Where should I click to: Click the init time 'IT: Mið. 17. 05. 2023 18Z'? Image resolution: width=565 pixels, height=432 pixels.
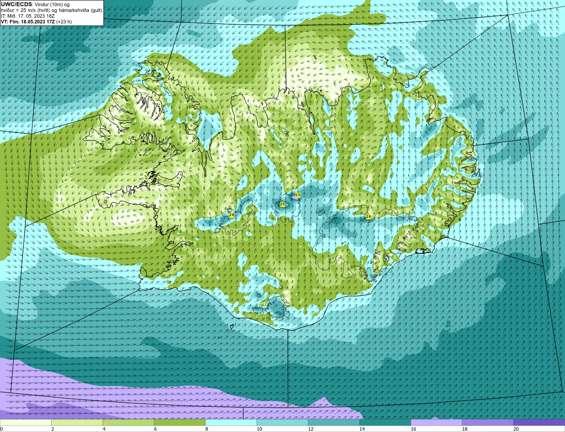(x=28, y=16)
